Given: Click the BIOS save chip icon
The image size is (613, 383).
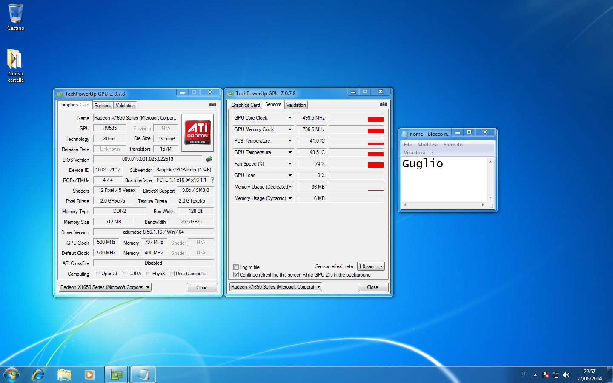Looking at the screenshot, I should coord(209,159).
